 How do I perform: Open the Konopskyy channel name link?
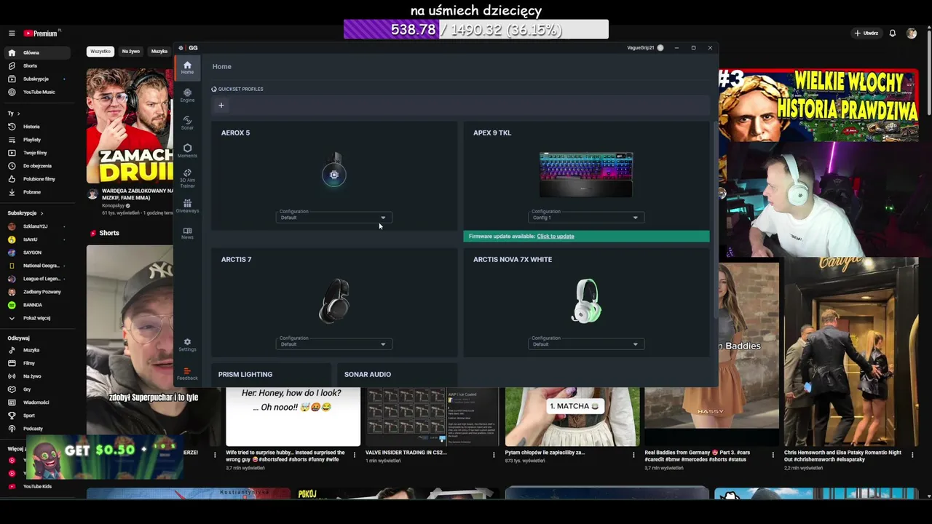[x=114, y=205]
